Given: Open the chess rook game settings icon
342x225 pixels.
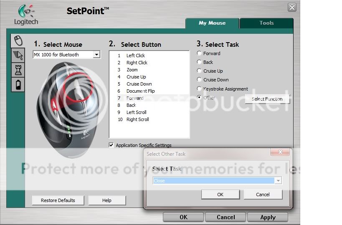Looking at the screenshot, I should (18, 70).
